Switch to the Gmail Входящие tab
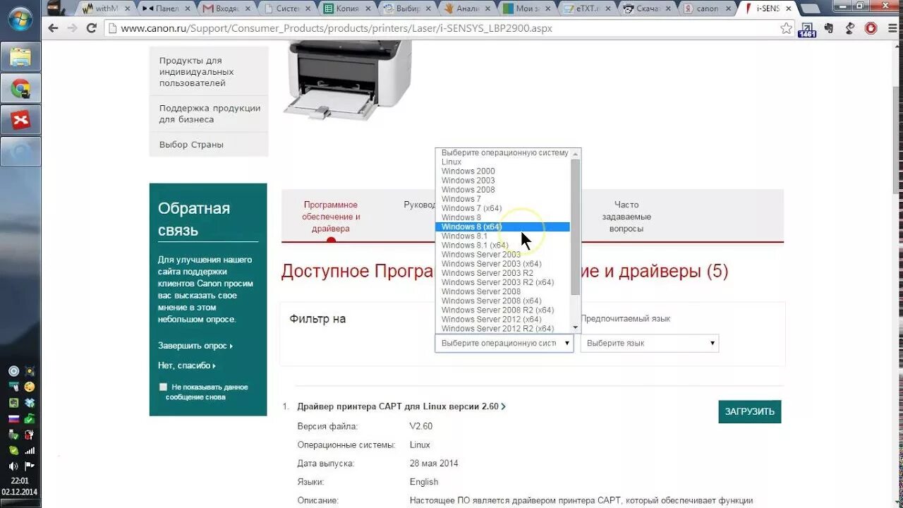The height and width of the screenshot is (508, 903). (x=226, y=8)
